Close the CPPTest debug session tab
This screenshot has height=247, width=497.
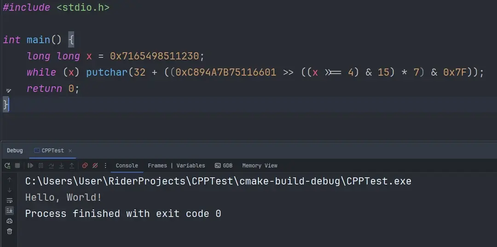pyautogui.click(x=70, y=151)
